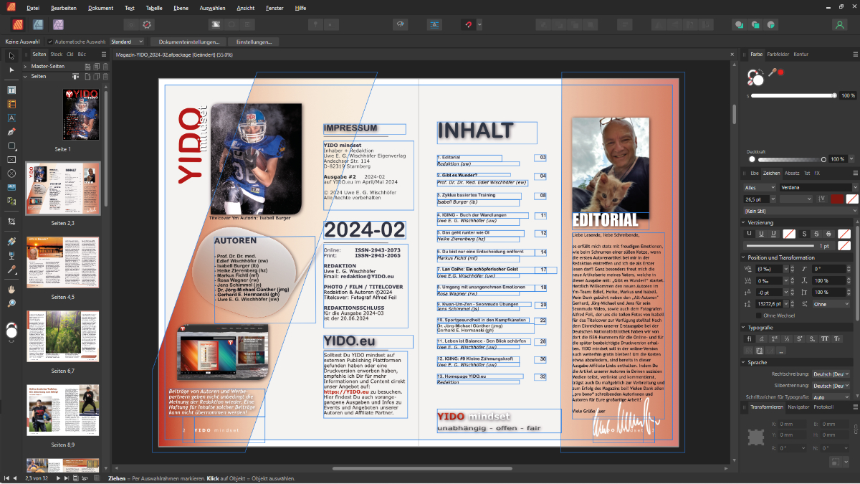The image size is (860, 484).
Task: Toggle superscript S typography button
Action: click(x=799, y=338)
